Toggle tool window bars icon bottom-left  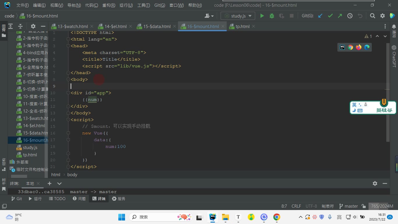tap(4, 206)
